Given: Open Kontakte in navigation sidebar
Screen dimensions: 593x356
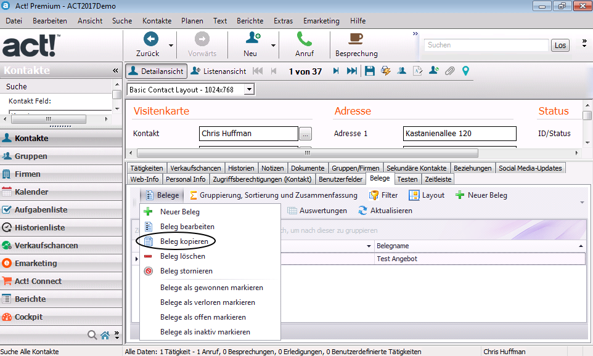Looking at the screenshot, I should pyautogui.click(x=61, y=139).
